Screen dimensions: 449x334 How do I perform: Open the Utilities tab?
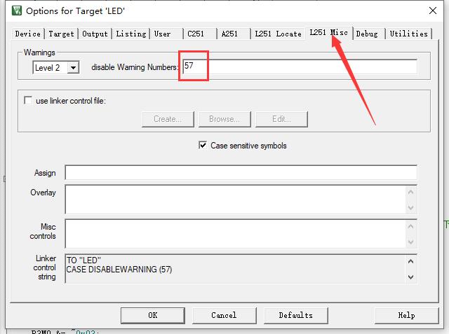click(408, 34)
